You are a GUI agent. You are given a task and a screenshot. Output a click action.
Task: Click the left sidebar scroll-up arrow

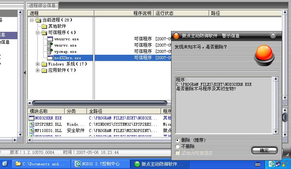pos(20,12)
